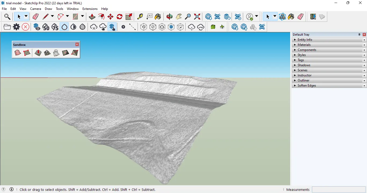The width and height of the screenshot is (367, 193).
Task: Select the Zoom Extents tool
Action: tap(197, 17)
